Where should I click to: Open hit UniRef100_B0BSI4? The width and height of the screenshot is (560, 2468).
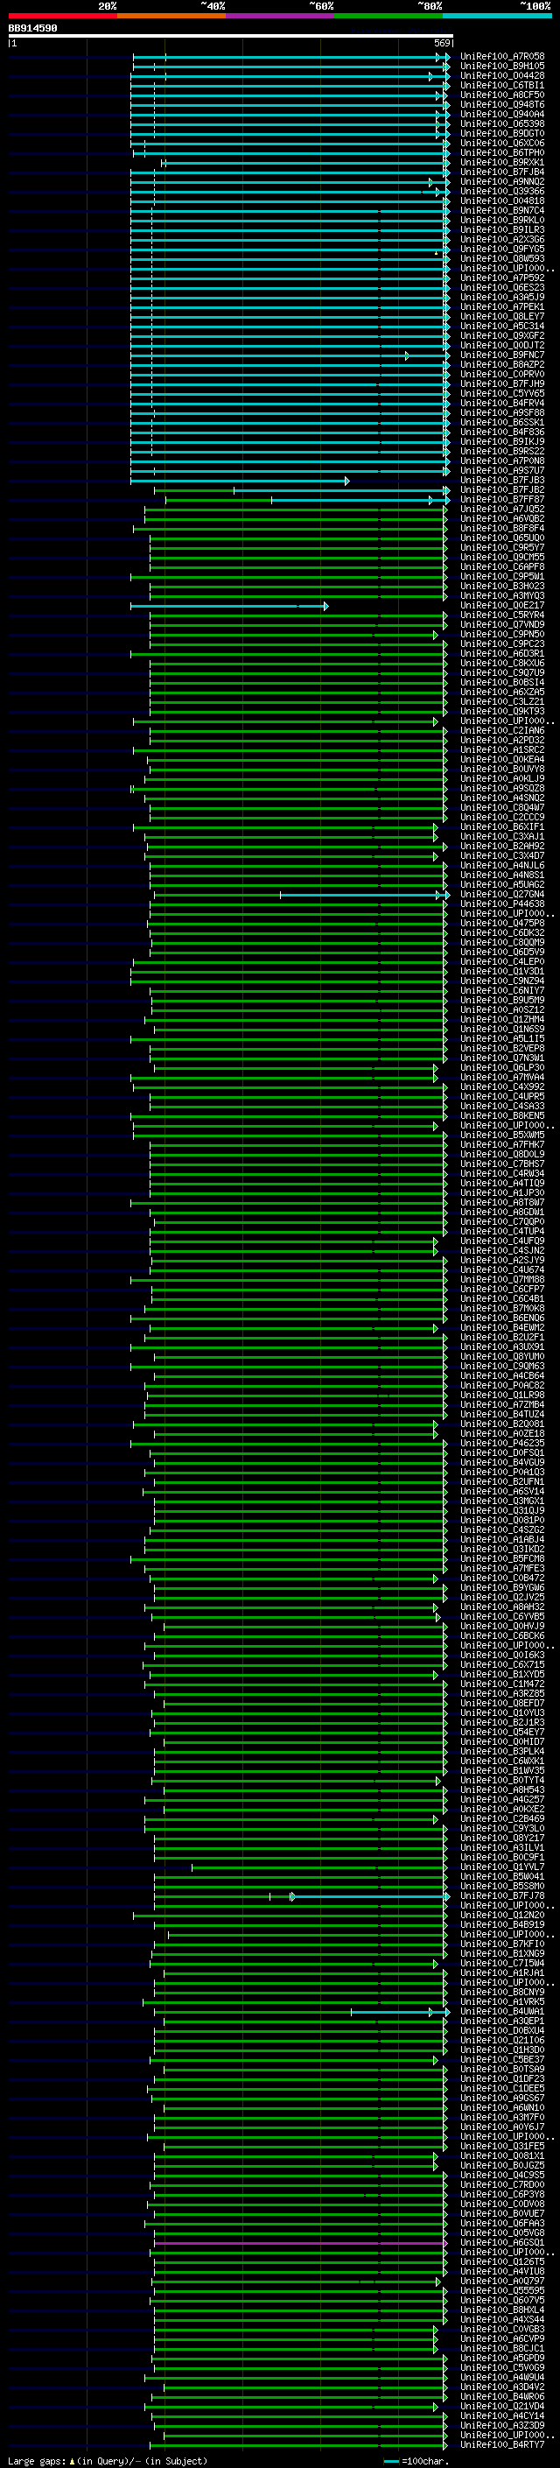(502, 683)
